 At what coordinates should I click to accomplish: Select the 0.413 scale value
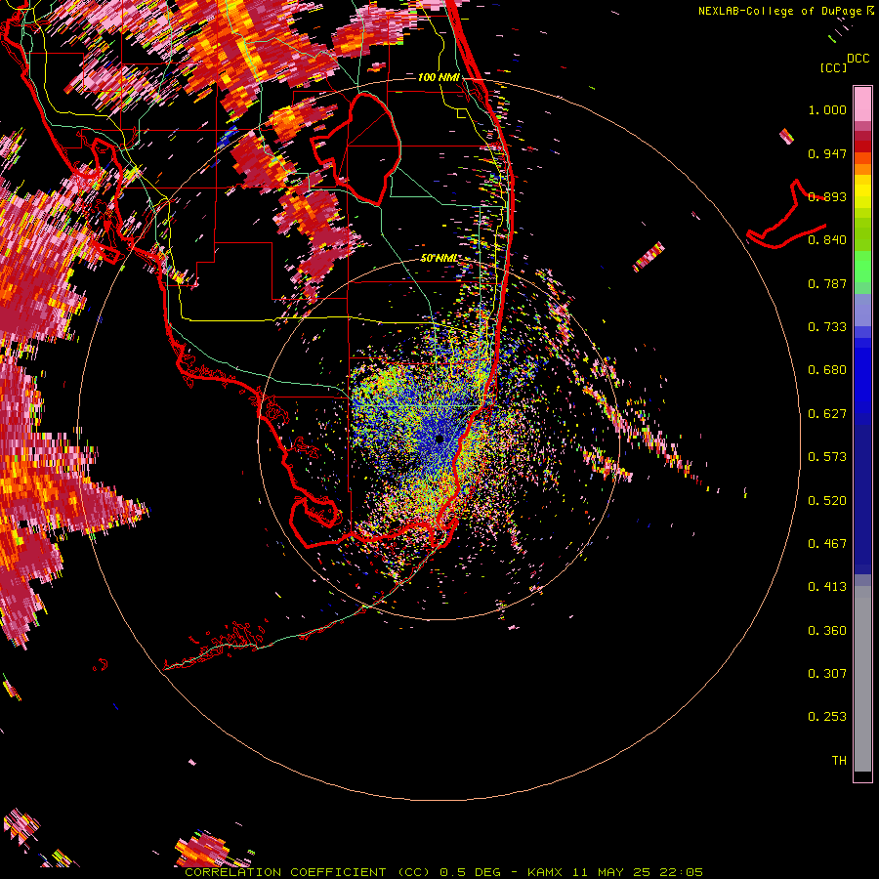[x=827, y=587]
